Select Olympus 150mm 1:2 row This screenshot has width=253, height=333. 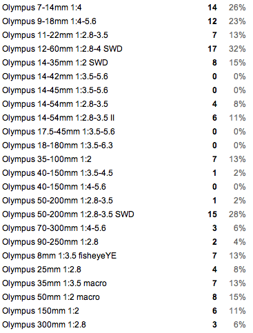coord(124,311)
